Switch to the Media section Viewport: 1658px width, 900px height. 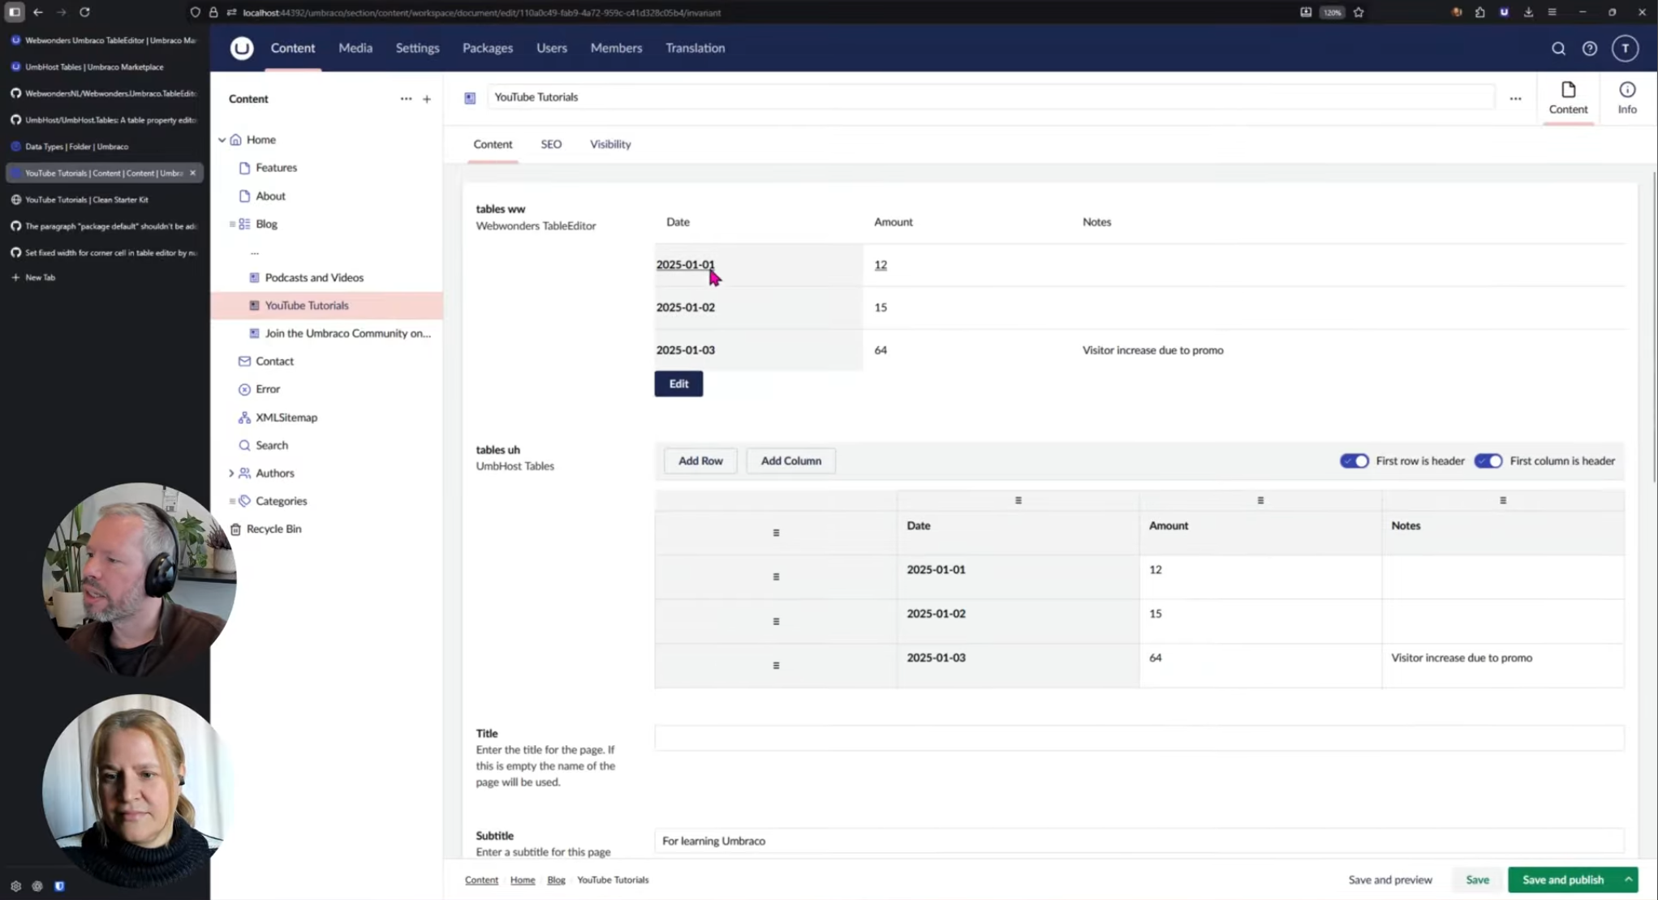pyautogui.click(x=355, y=48)
